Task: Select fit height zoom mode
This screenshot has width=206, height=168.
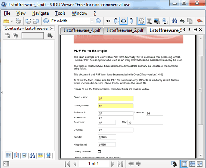Action: tap(131, 21)
